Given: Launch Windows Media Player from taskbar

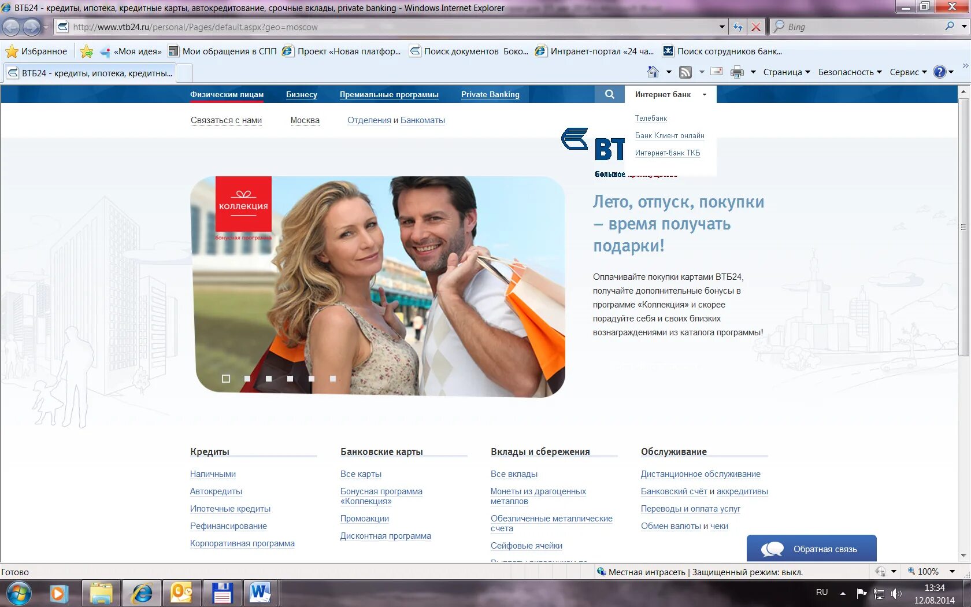Looking at the screenshot, I should click(x=58, y=594).
